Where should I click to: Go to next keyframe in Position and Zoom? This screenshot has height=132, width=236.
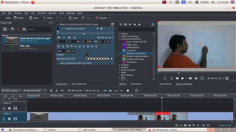tap(69, 37)
